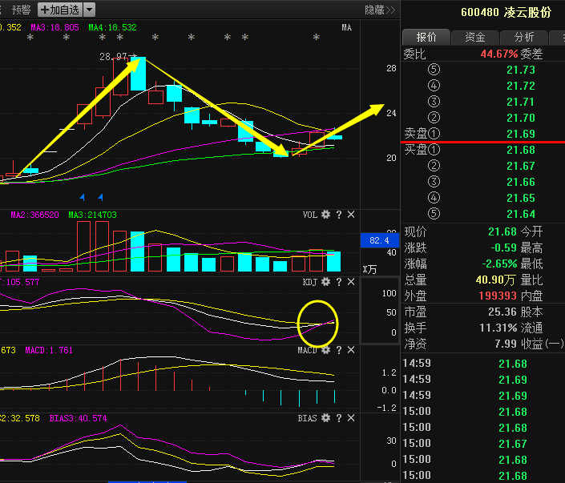The height and width of the screenshot is (483, 565).
Task: Click the 换手 value 11.31%
Action: pyautogui.click(x=498, y=328)
